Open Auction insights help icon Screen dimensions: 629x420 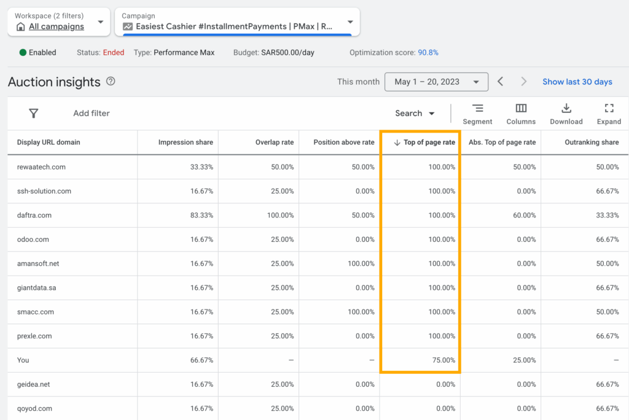[x=111, y=82]
